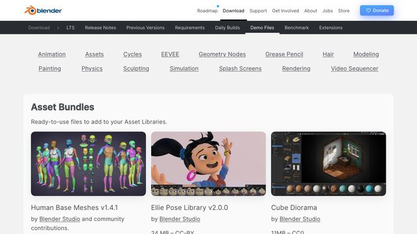This screenshot has height=234, width=417.
Task: Click the Blender logo
Action: (x=43, y=10)
